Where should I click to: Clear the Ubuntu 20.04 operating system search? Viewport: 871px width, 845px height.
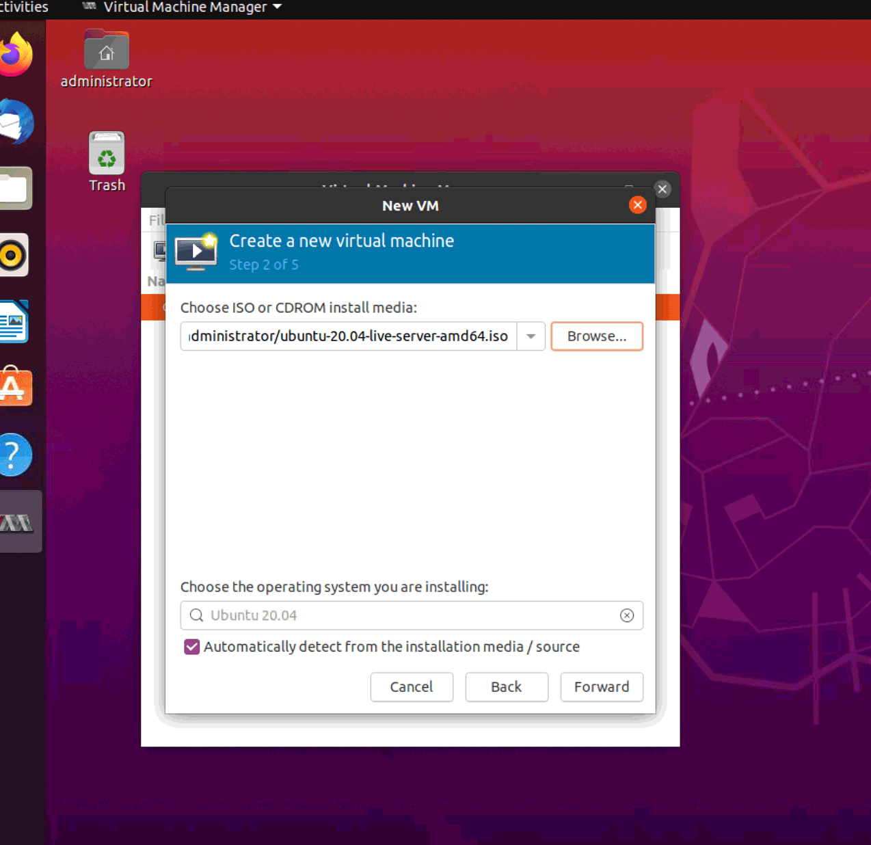click(626, 615)
